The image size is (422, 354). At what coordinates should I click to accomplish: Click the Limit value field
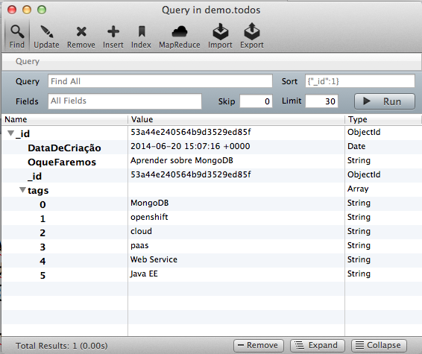[x=321, y=101]
